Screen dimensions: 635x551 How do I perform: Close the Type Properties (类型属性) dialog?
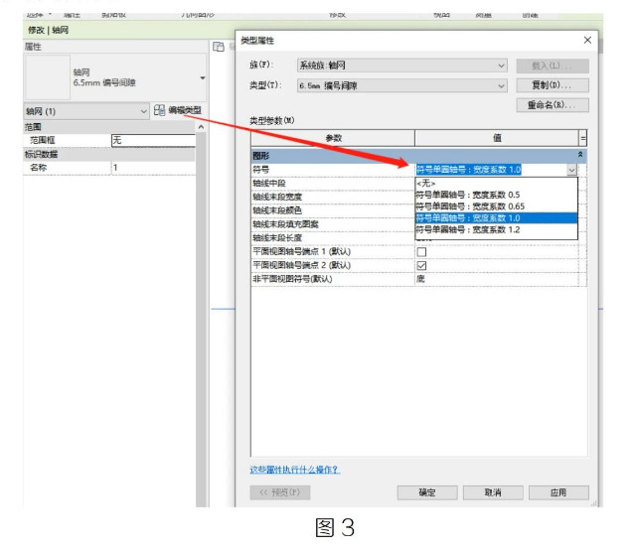pos(587,40)
